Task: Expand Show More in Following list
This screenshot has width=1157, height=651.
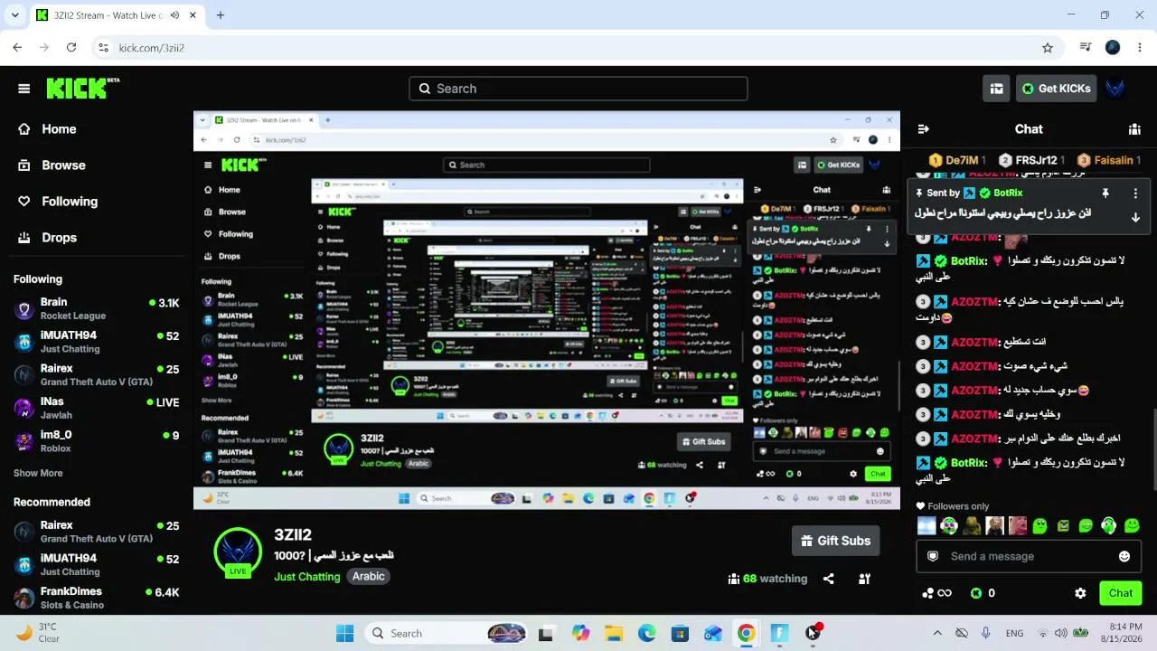Action: (38, 473)
